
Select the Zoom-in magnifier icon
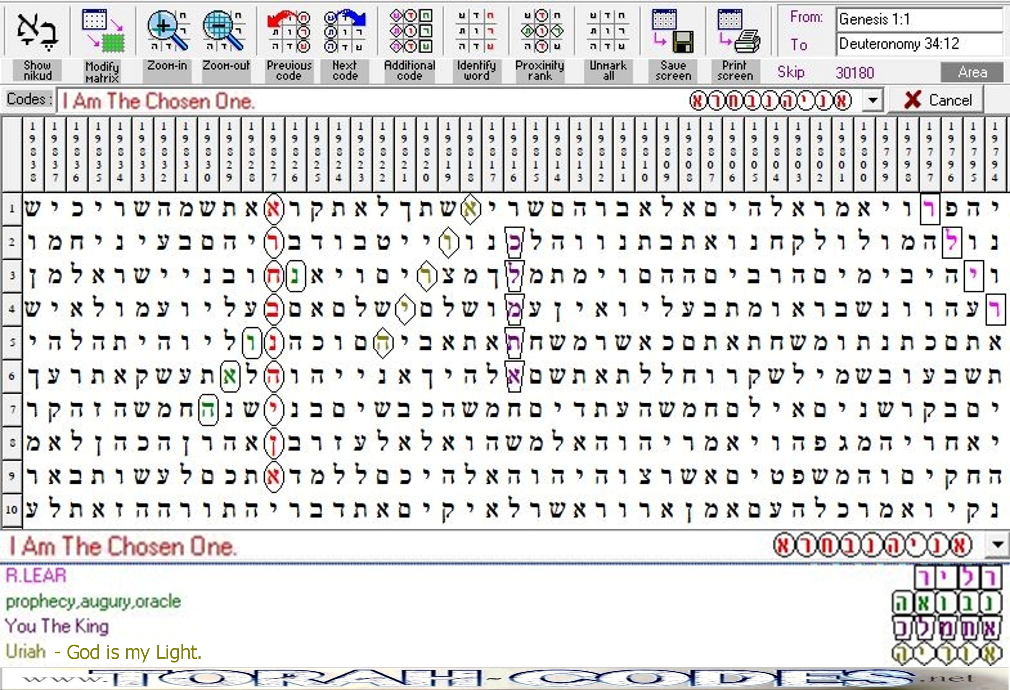tap(168, 30)
